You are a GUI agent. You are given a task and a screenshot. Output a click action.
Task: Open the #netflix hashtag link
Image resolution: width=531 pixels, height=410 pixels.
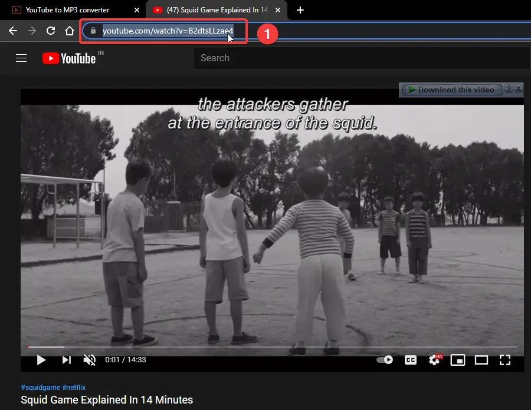click(x=74, y=388)
